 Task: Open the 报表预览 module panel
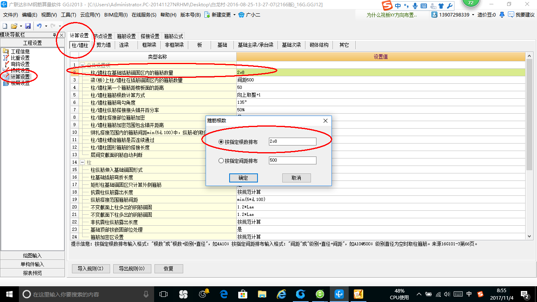[32, 273]
